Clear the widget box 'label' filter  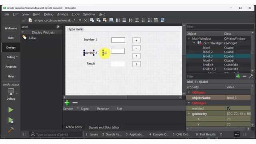point(58,27)
